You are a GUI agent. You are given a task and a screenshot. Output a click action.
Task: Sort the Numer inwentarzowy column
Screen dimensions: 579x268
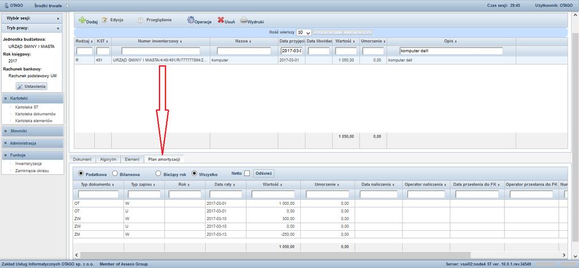[x=181, y=41]
